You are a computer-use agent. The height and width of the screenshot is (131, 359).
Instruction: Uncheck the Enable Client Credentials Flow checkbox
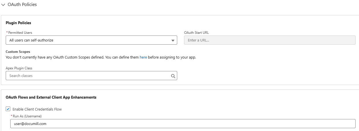(x=8, y=109)
